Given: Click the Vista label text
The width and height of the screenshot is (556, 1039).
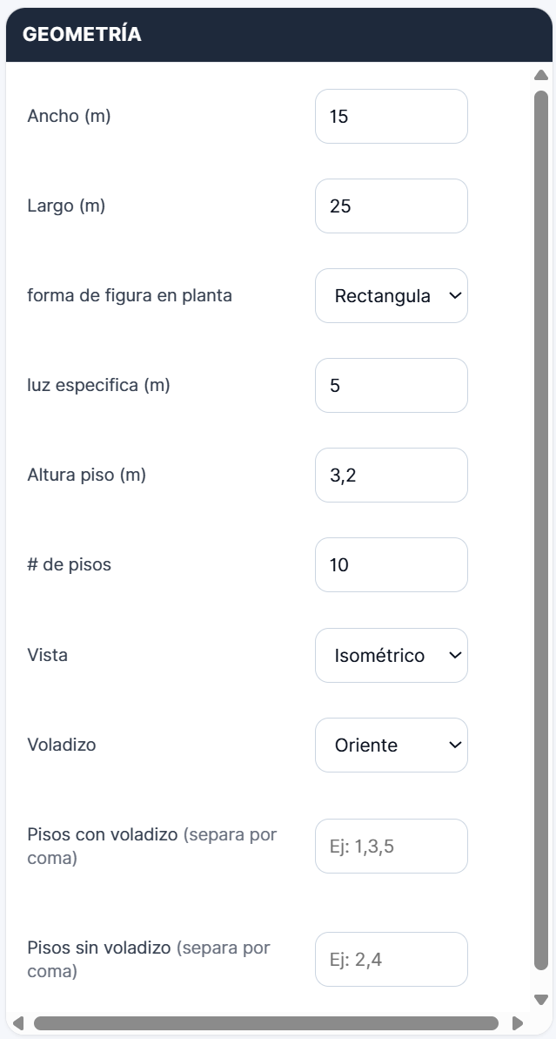Looking at the screenshot, I should (48, 655).
